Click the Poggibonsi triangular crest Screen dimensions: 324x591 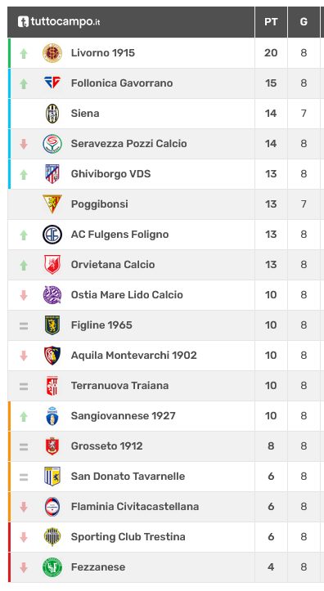pyautogui.click(x=52, y=204)
